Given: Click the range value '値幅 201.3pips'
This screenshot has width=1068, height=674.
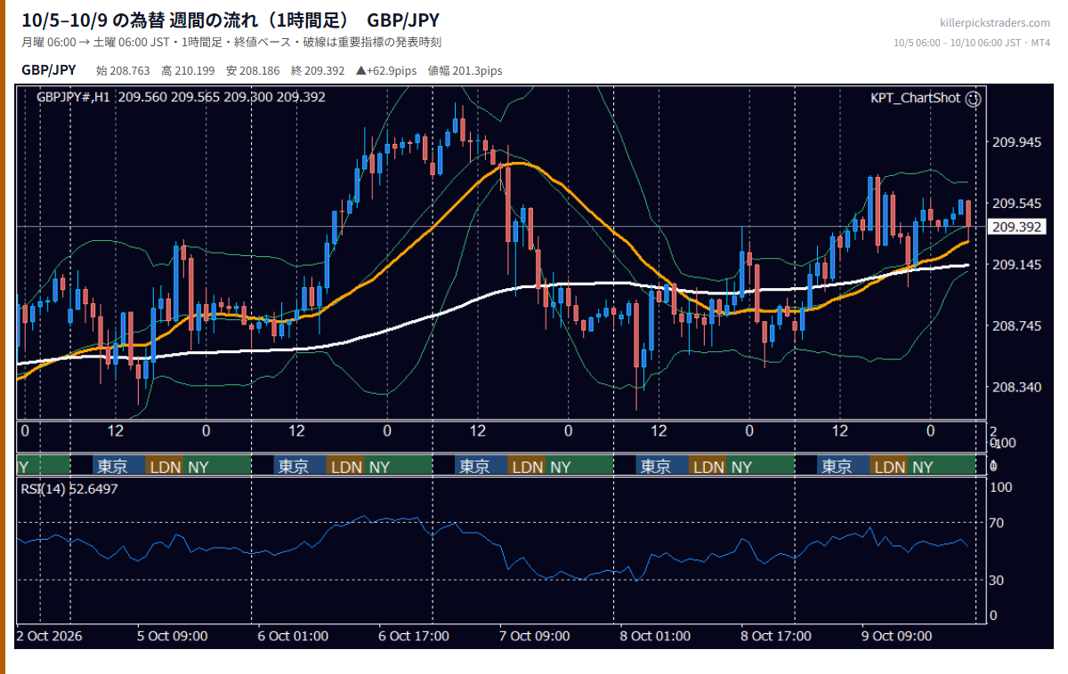Looking at the screenshot, I should (465, 71).
